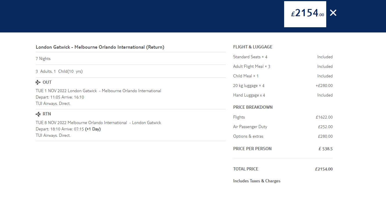Click the £2154.00 price box in the header
Screen dimensions: 386x209
click(305, 14)
